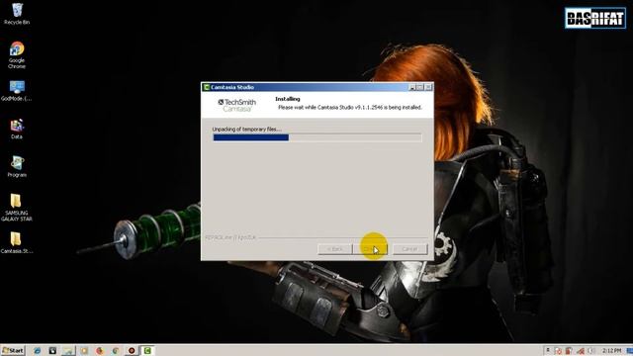Open the Camtasia.St... folder on desktop
Screen dimensions: 633x356
coord(17,242)
